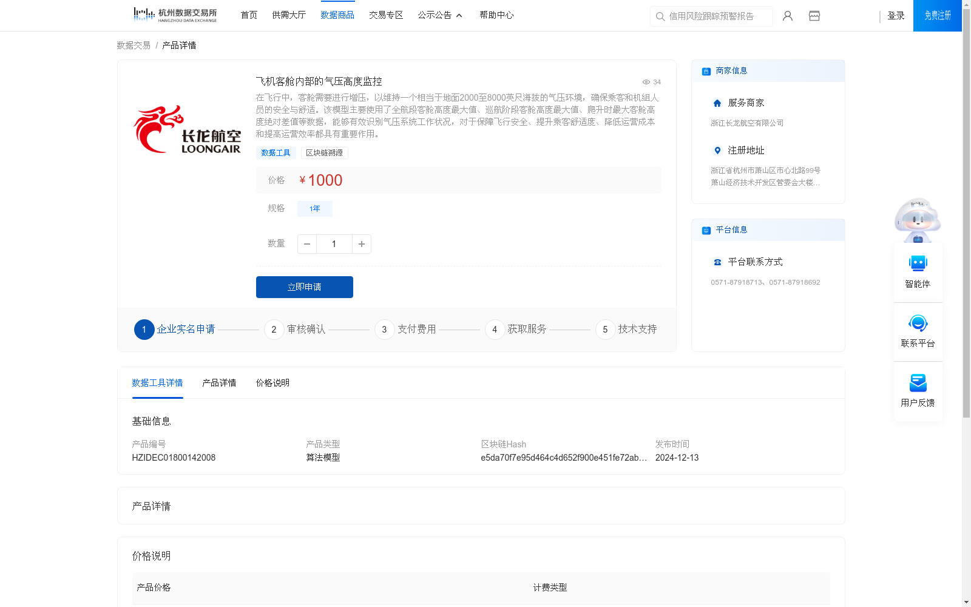Click the 区块链溯源 tag
Screen dimensions: 971x607
tap(325, 153)
